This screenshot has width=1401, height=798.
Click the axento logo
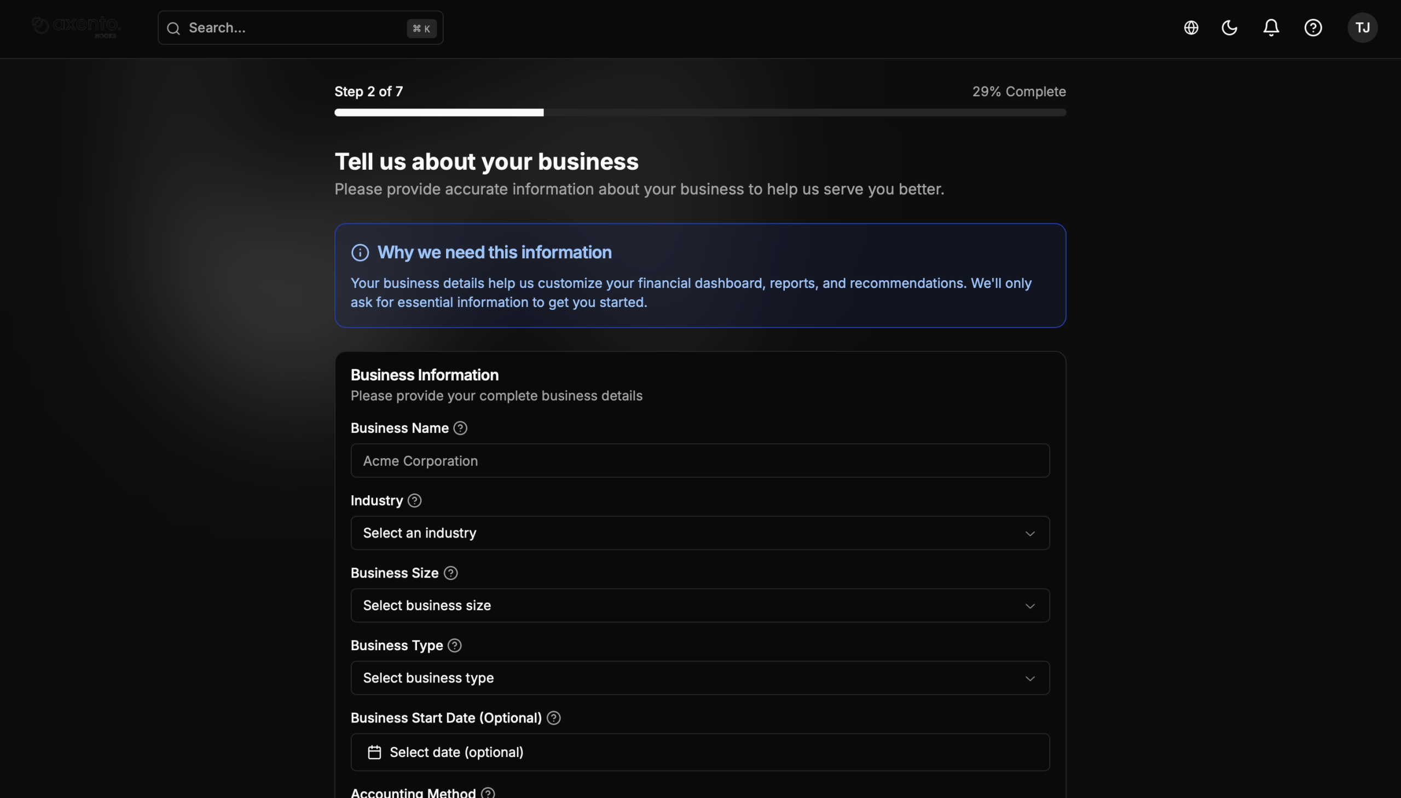(x=76, y=27)
